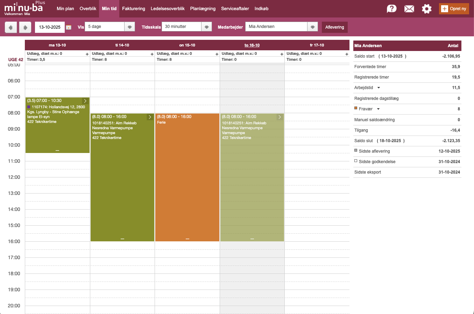The image size is (474, 314).
Task: Click the Aflevering button
Action: coord(334,27)
